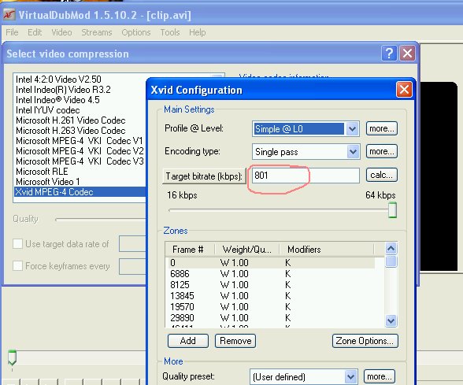Click the target data rate input field
Screen dimensions: 463x385
coord(132,244)
